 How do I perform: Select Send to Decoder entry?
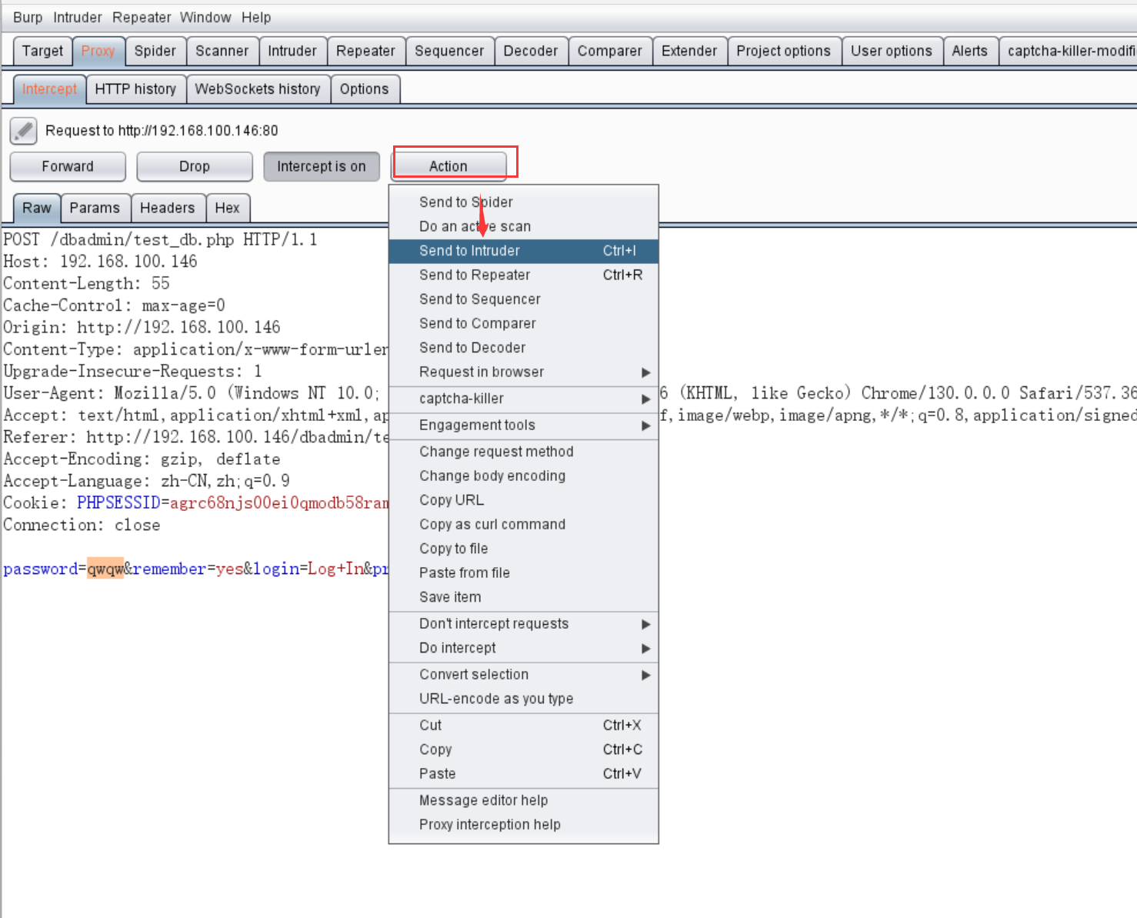click(523, 348)
